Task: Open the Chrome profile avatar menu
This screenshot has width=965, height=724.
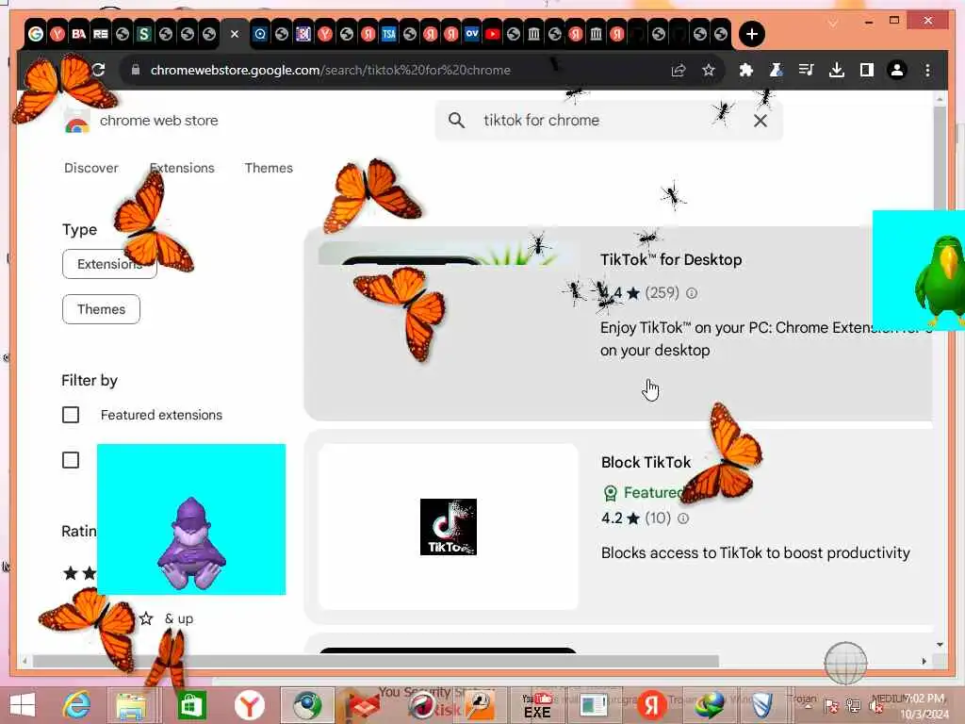Action: tap(897, 70)
